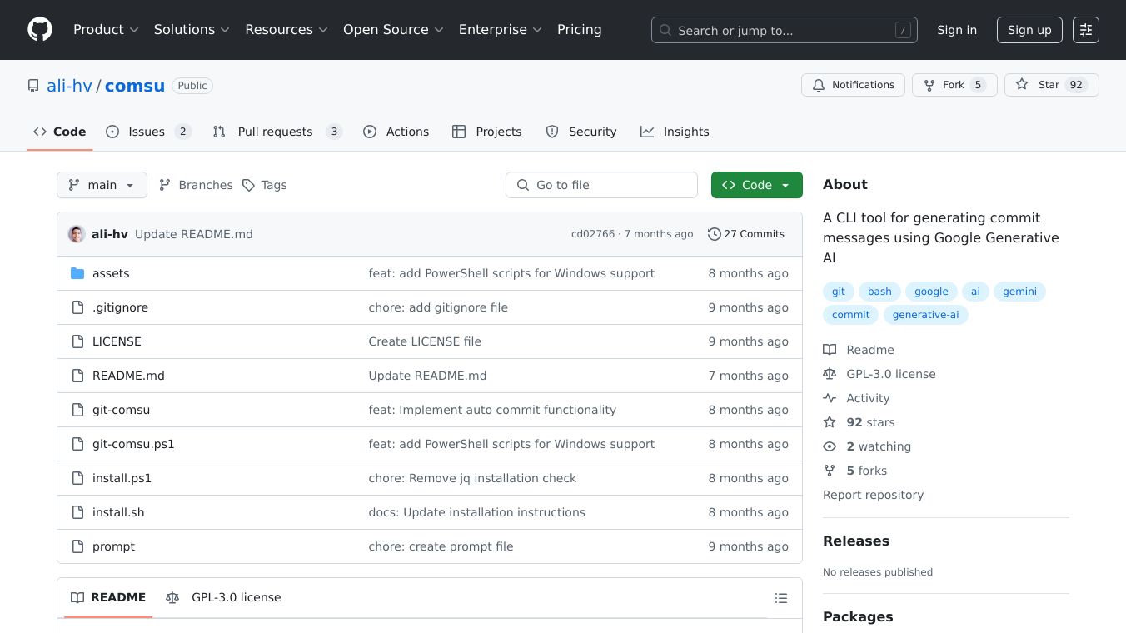Fork the repository via Fork button
Viewport: 1126px width, 633px height.
[954, 85]
